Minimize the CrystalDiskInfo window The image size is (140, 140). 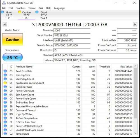click(116, 3)
